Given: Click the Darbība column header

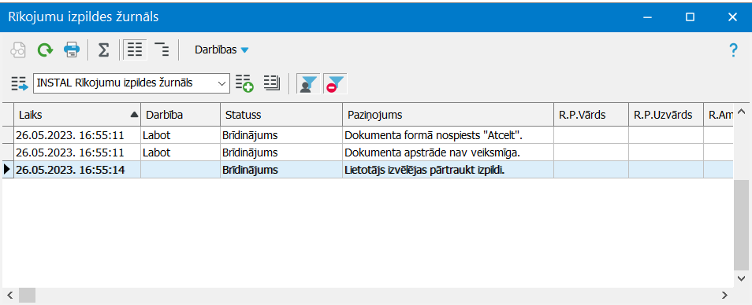Looking at the screenshot, I should point(181,115).
